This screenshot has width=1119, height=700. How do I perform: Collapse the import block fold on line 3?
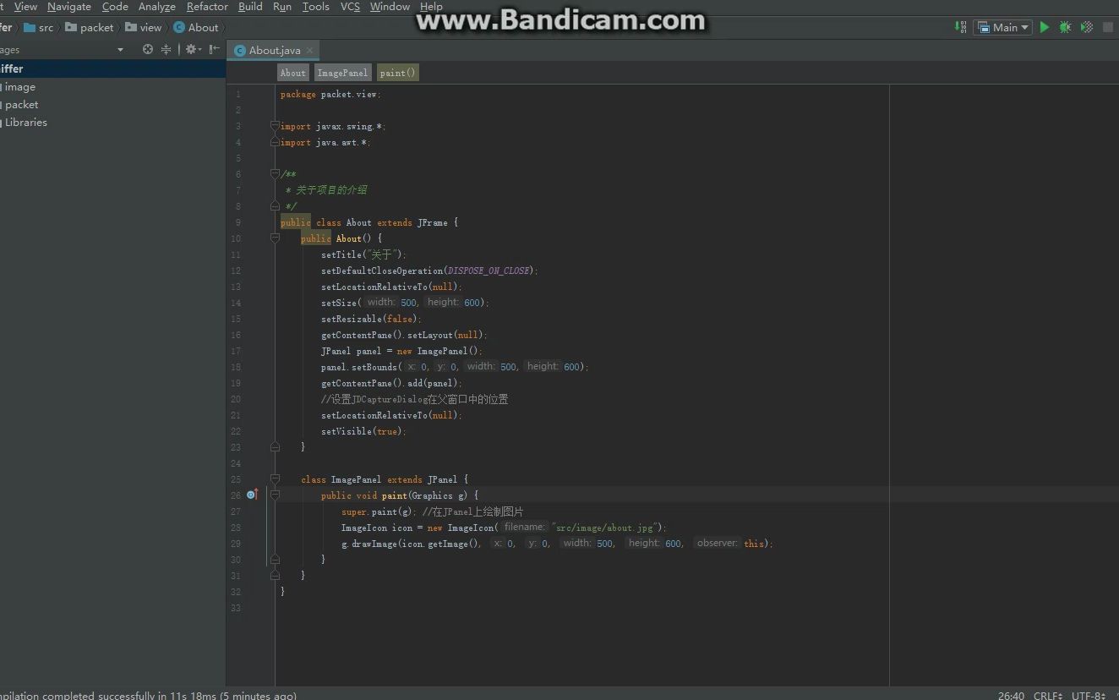pyautogui.click(x=275, y=126)
